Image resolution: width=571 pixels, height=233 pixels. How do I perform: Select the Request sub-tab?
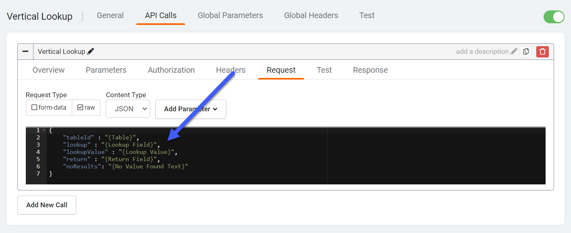(281, 70)
